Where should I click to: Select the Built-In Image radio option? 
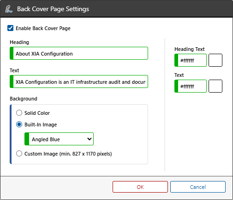coord(19,125)
